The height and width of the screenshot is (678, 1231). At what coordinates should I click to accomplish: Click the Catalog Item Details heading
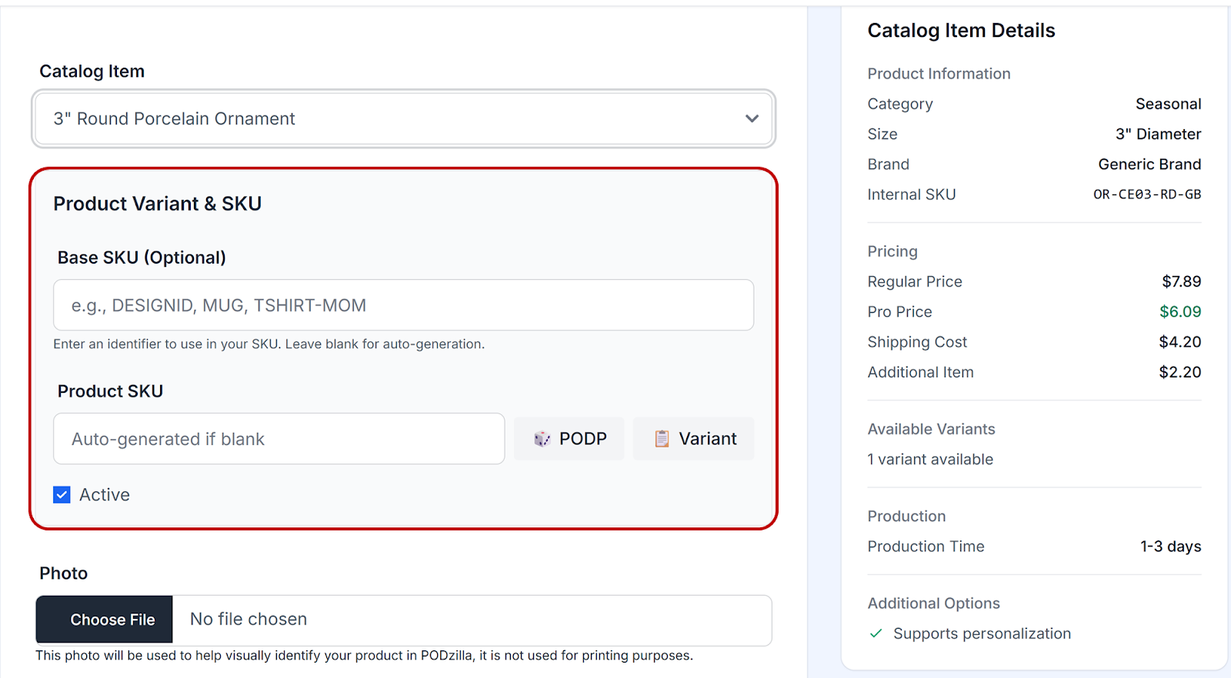click(961, 31)
